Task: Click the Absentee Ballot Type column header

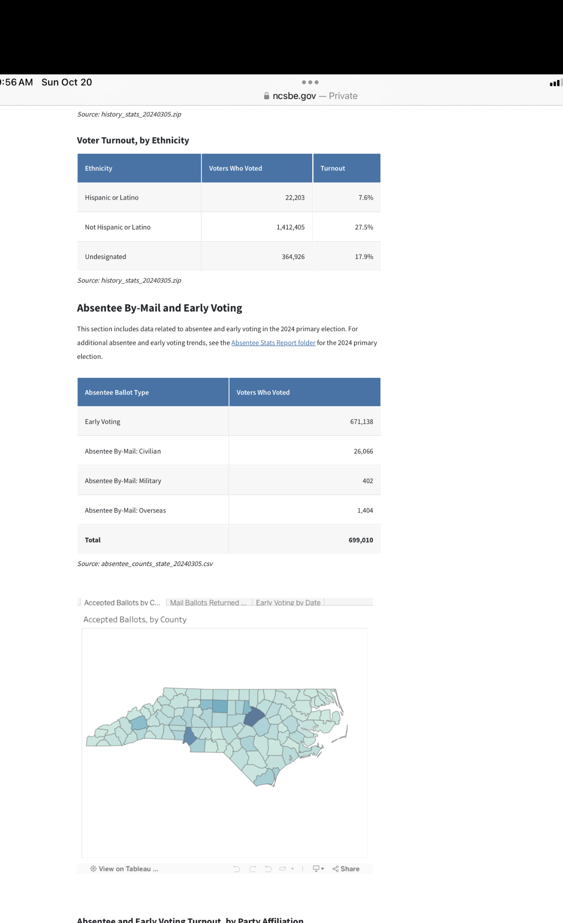Action: pos(153,392)
